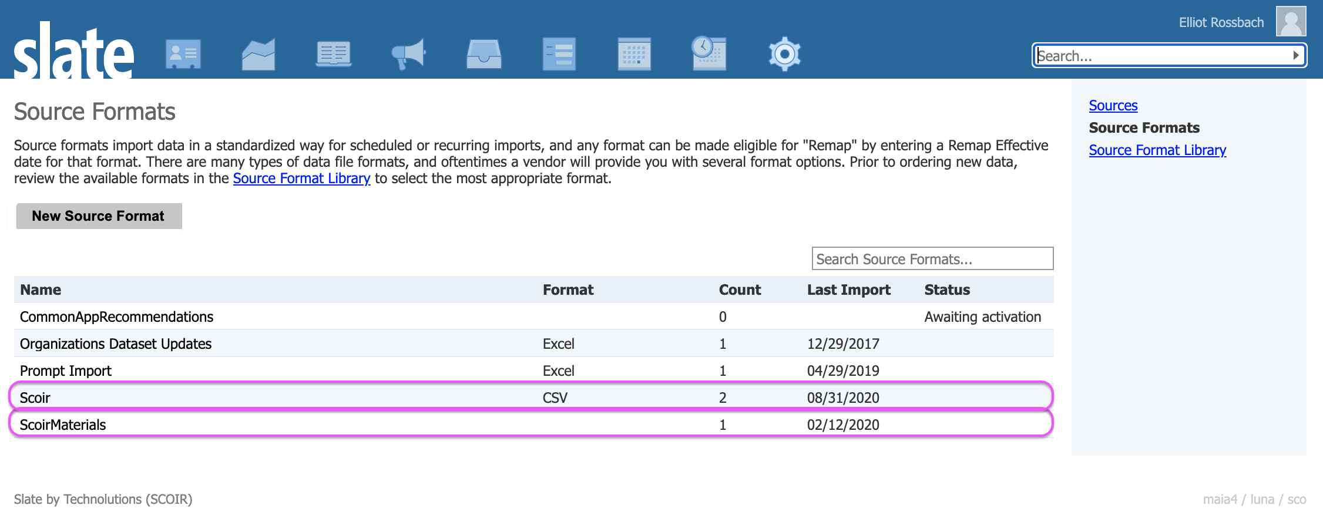The height and width of the screenshot is (532, 1323).
Task: Click the Elliot Rossbach username
Action: 1221,22
